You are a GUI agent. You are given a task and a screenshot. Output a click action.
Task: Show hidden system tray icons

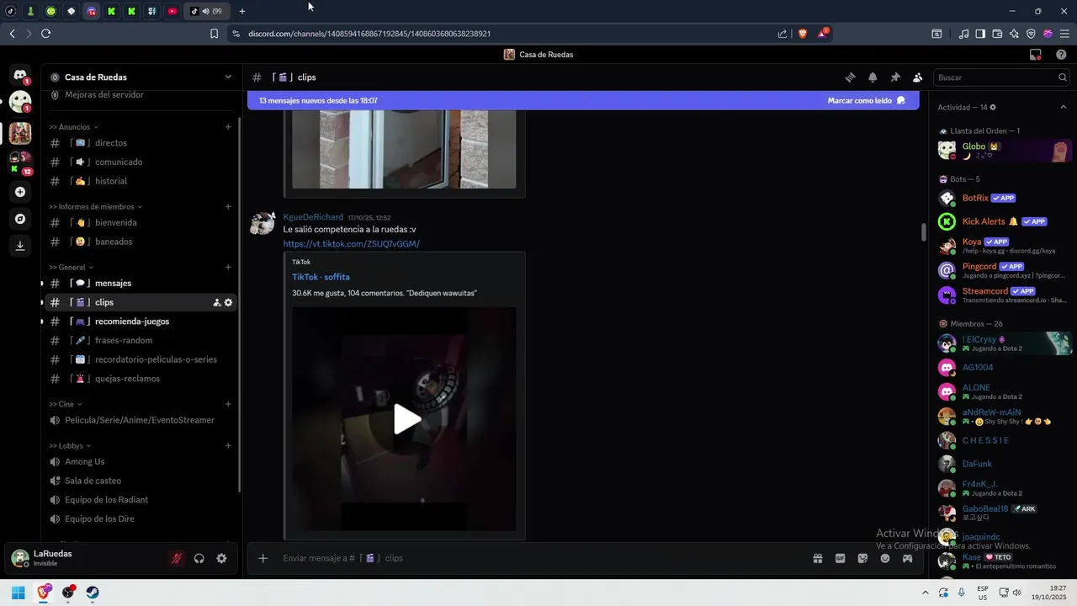[926, 593]
